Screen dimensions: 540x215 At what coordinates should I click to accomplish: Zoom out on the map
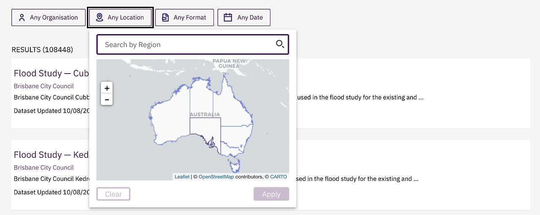(107, 100)
